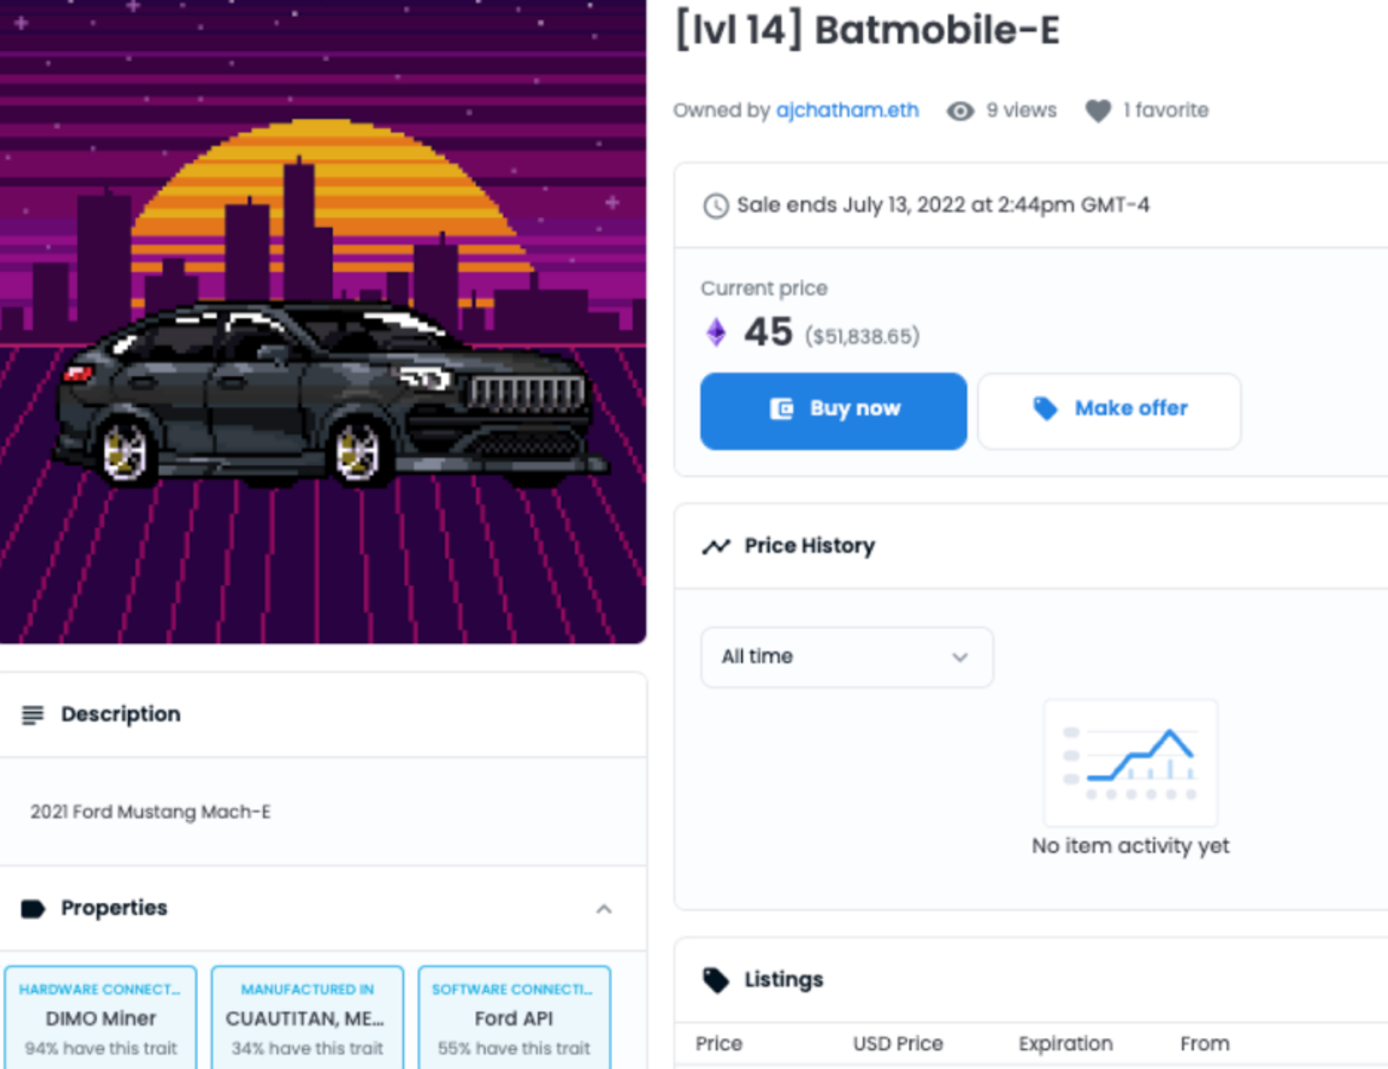Click the tag icon inside Make offer
1388x1069 pixels.
coord(1044,408)
